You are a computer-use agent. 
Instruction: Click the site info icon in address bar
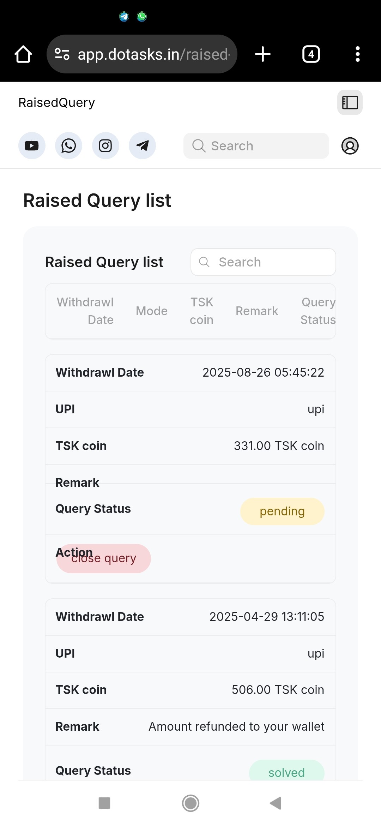coord(62,54)
